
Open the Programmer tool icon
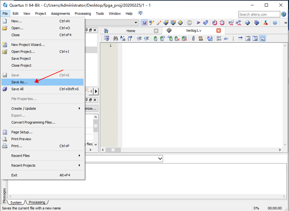(x=248, y=23)
